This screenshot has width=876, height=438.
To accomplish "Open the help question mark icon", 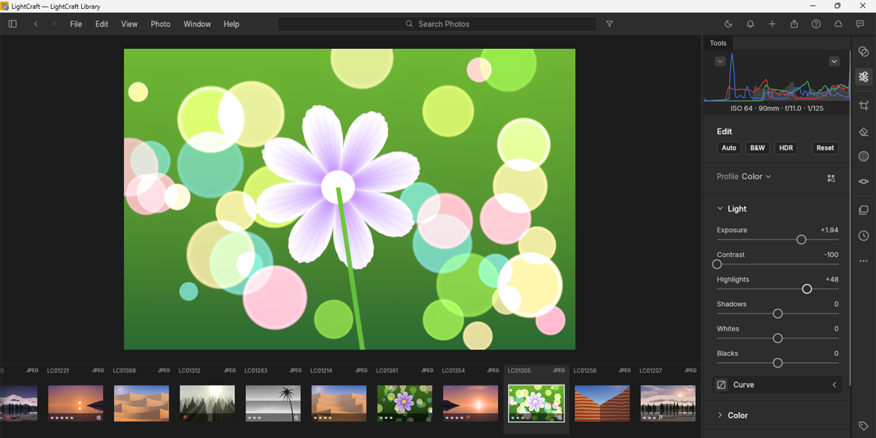I will (816, 24).
